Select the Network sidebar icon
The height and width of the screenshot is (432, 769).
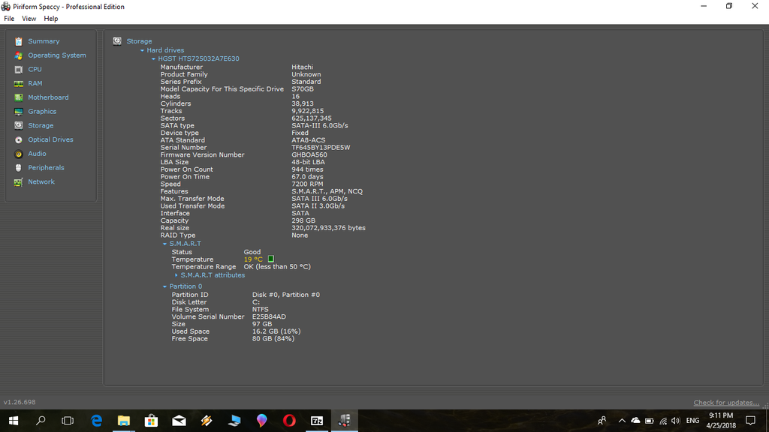(x=19, y=181)
